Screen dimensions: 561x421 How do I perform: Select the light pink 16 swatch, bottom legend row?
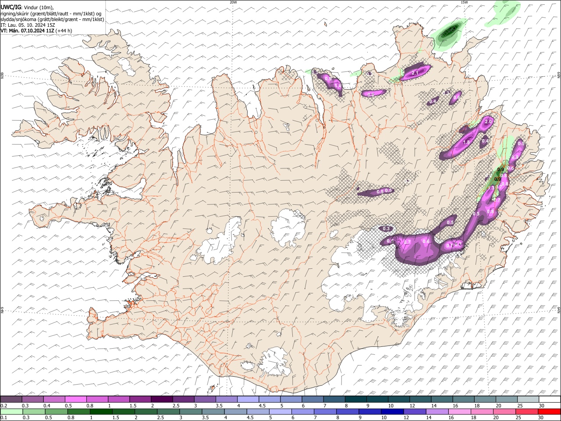tap(460, 411)
